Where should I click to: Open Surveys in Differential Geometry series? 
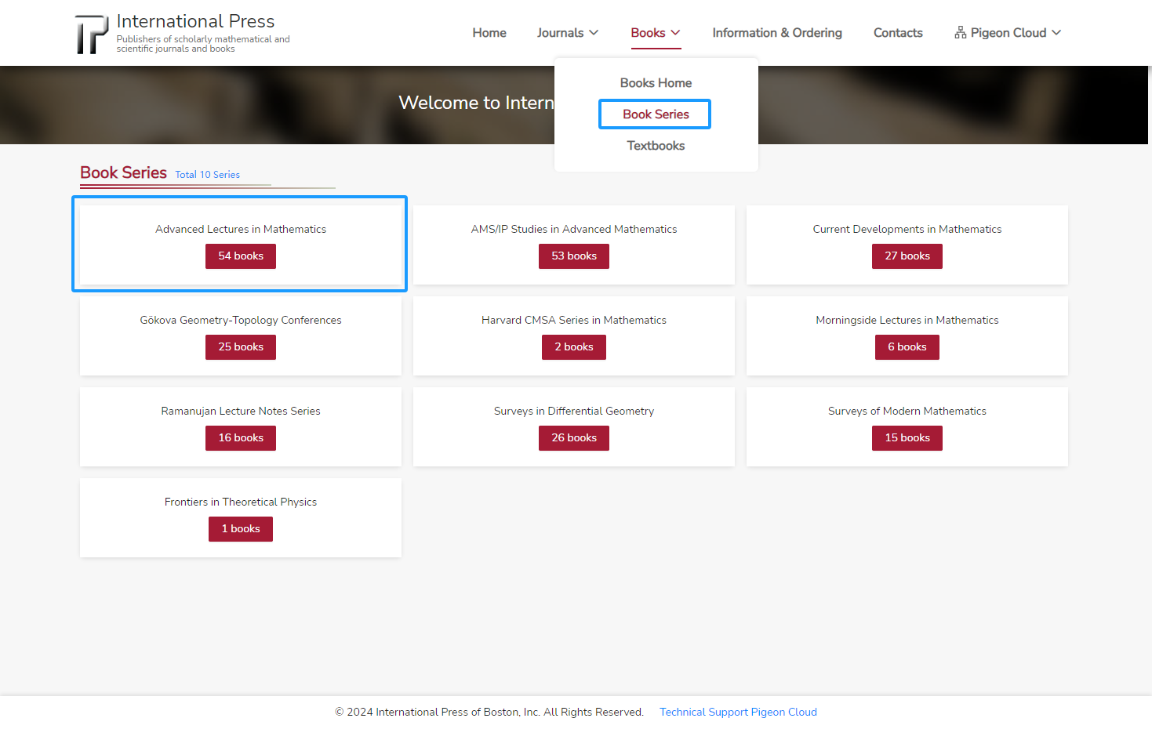click(574, 411)
